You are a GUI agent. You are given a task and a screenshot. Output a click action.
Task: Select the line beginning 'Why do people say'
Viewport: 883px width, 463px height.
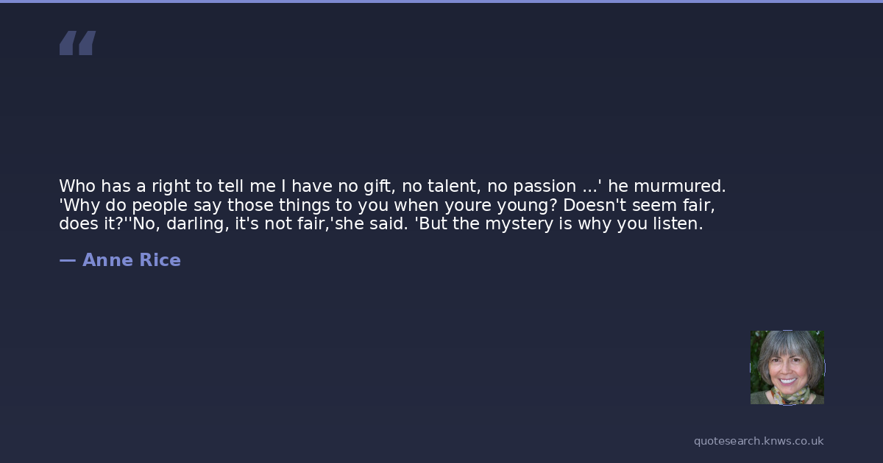point(387,205)
